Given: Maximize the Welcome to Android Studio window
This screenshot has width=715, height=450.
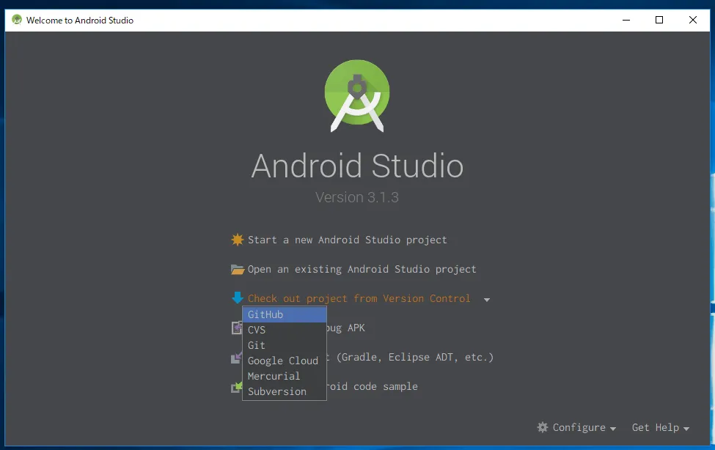Looking at the screenshot, I should click(x=659, y=20).
